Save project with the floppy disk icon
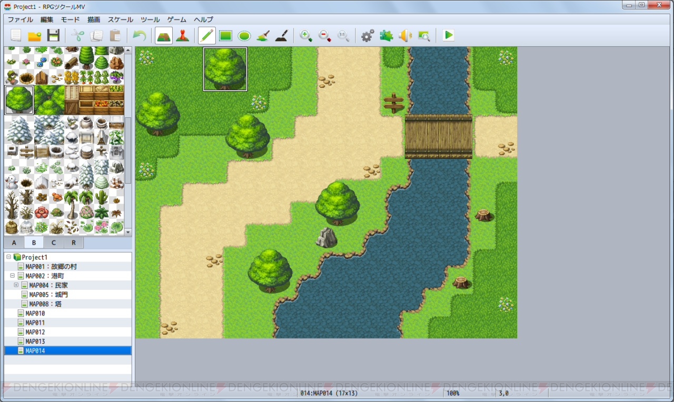Image resolution: width=674 pixels, height=402 pixels. point(53,35)
